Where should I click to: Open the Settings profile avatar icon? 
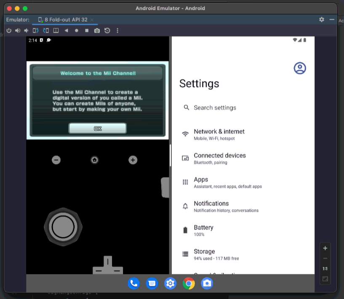(x=300, y=68)
